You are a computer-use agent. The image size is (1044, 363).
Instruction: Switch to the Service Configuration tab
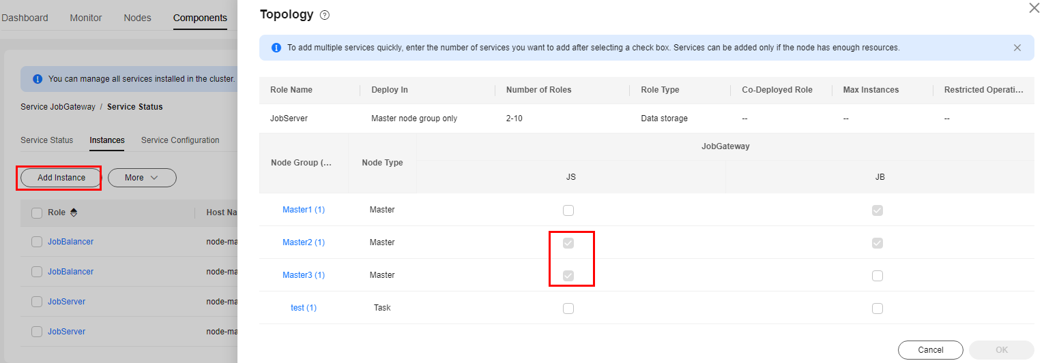[180, 140]
